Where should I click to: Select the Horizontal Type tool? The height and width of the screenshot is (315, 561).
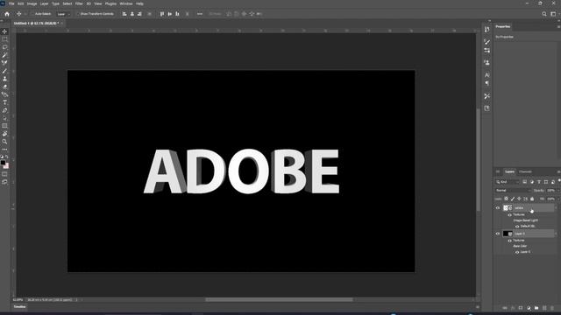coord(4,102)
